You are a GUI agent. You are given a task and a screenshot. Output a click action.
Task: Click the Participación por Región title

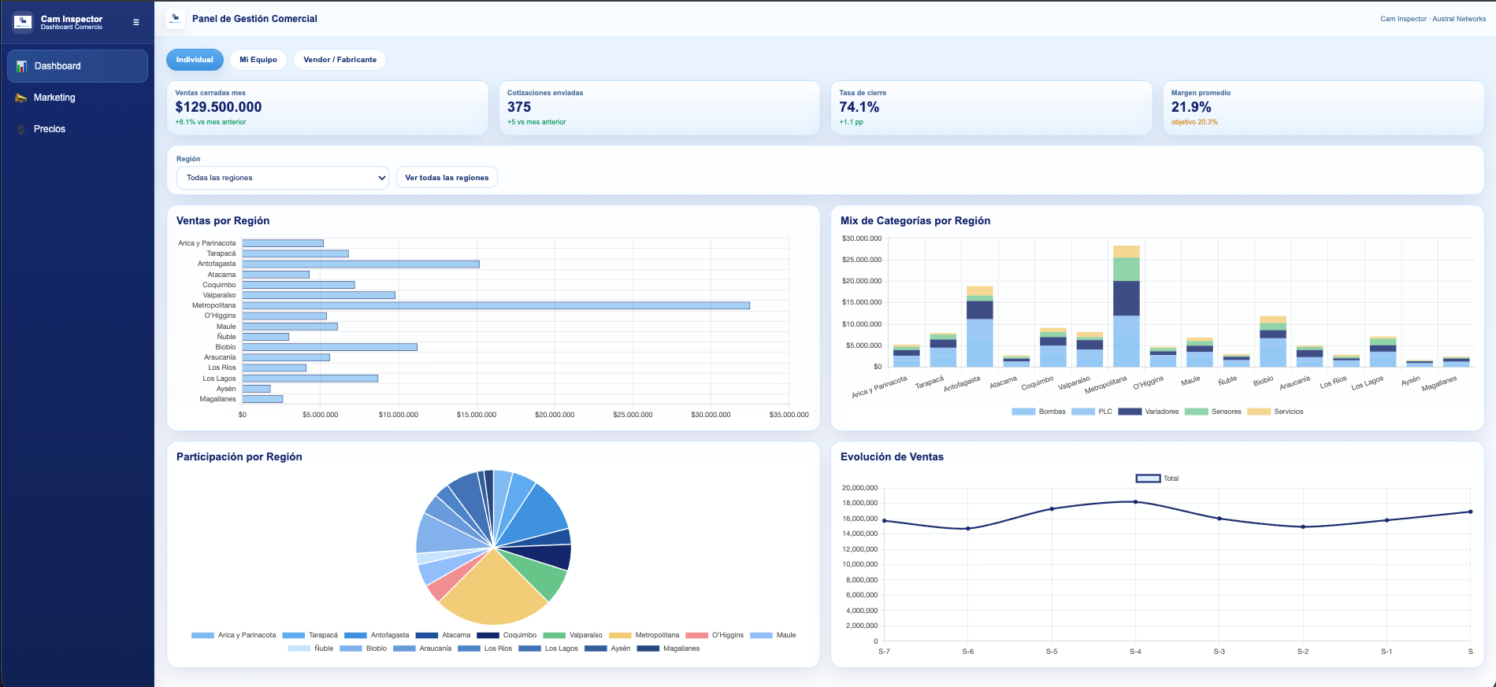[x=239, y=457]
